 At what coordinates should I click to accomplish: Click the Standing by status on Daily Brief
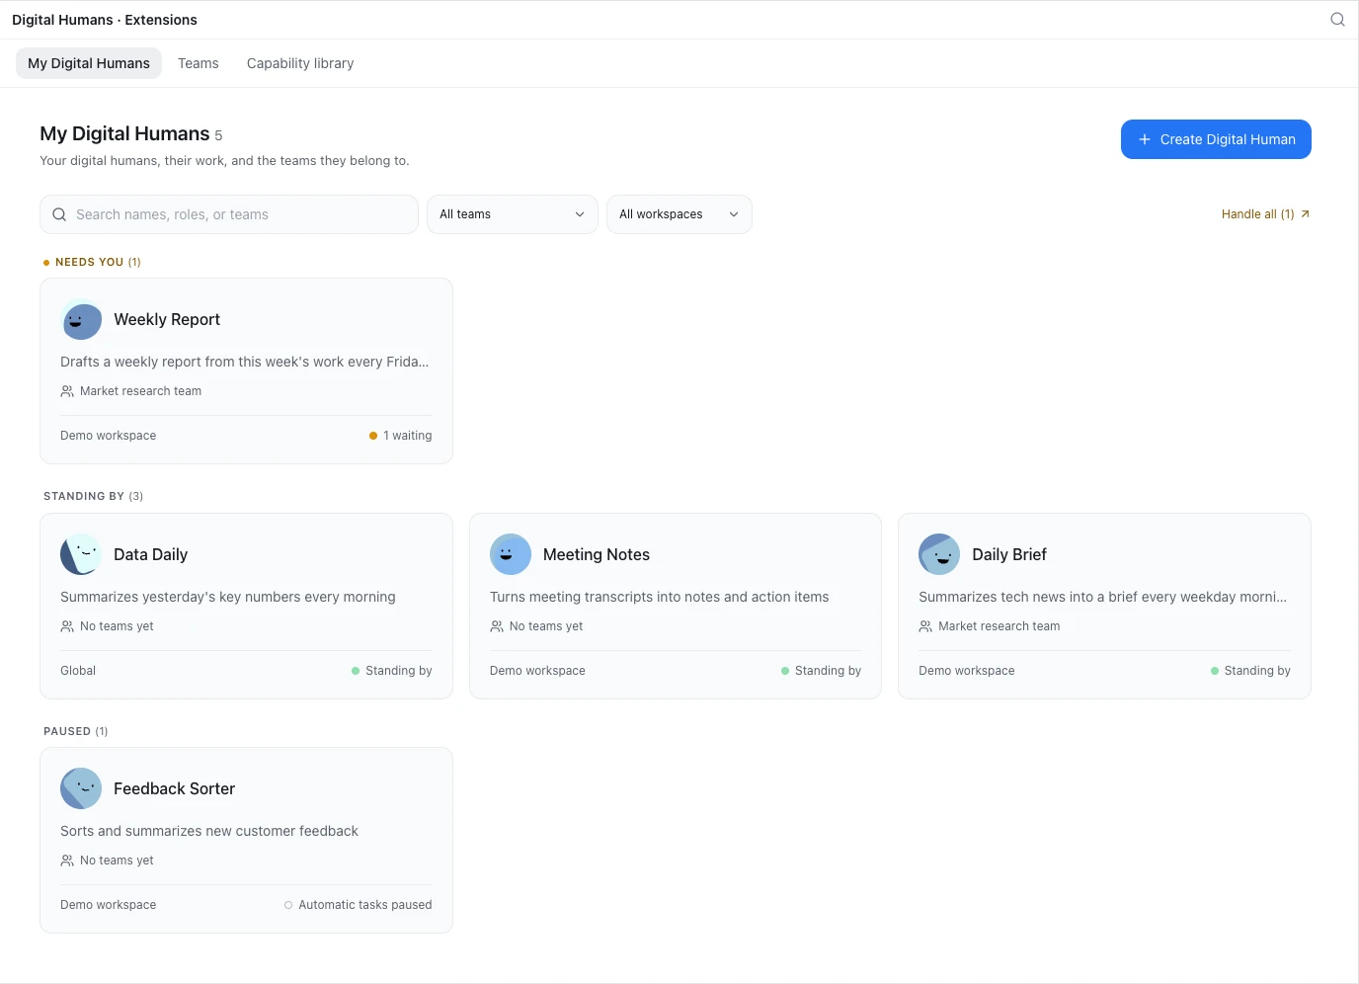click(1250, 671)
